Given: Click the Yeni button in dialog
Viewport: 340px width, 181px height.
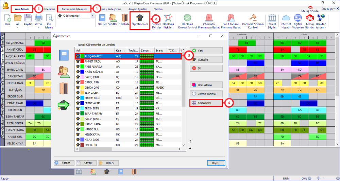Looking at the screenshot, I should coord(206,51).
